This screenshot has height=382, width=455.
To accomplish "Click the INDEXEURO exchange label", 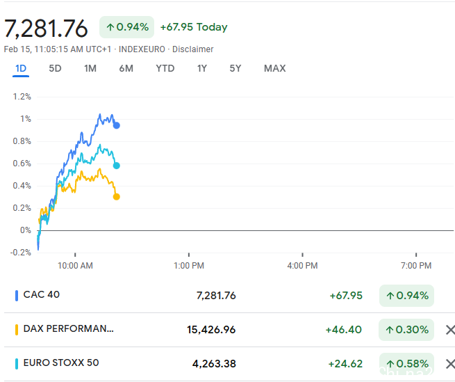I will tap(142, 49).
